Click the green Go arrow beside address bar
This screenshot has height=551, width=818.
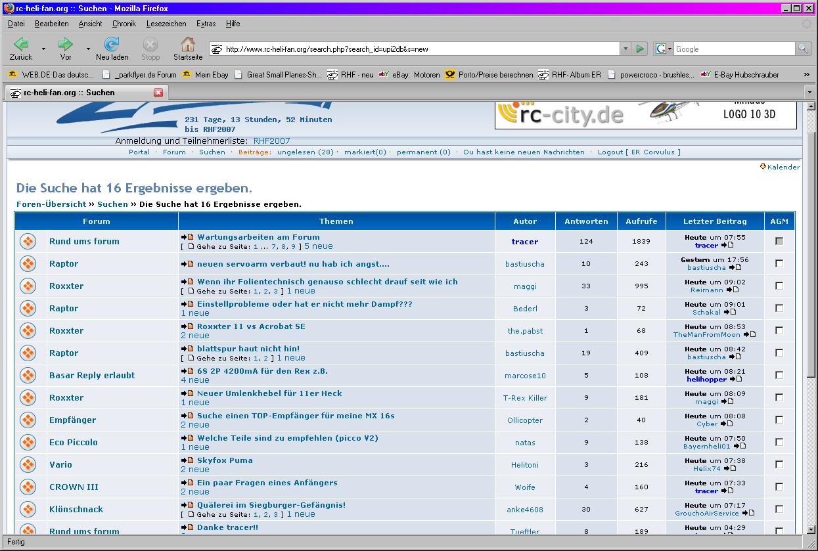tap(640, 49)
